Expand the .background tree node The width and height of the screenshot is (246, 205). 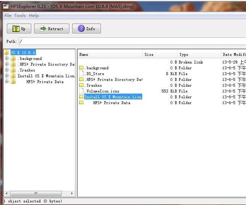pos(7,58)
